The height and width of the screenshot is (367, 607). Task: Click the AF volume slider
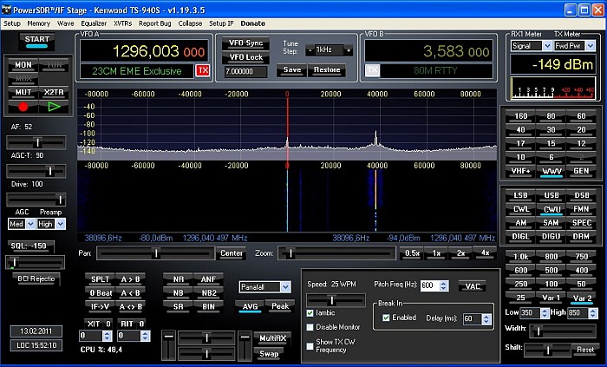click(36, 143)
